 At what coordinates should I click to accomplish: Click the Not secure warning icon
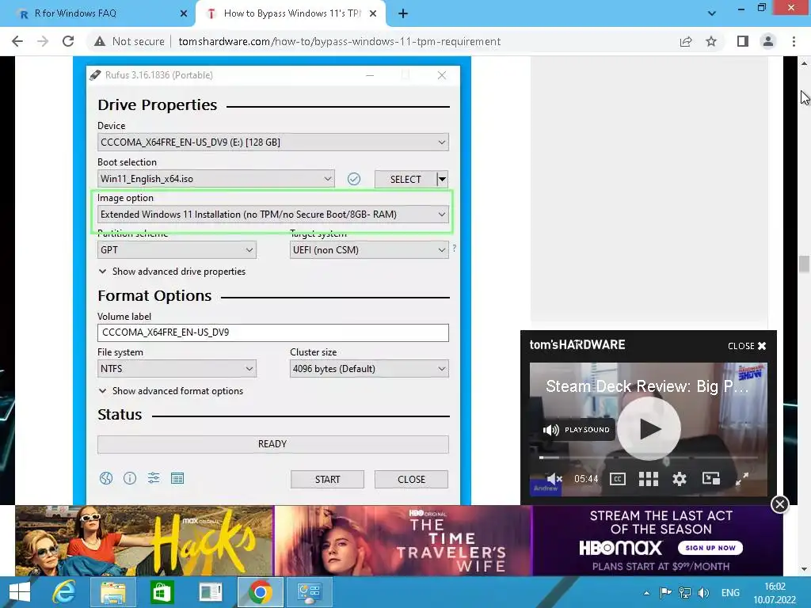click(100, 41)
